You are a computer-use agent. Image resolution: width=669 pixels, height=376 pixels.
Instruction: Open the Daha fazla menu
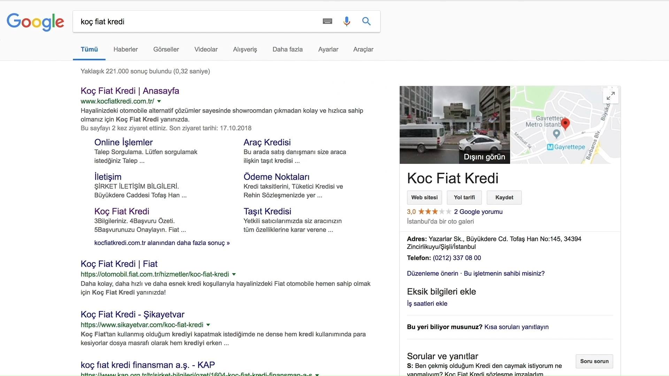coord(287,49)
